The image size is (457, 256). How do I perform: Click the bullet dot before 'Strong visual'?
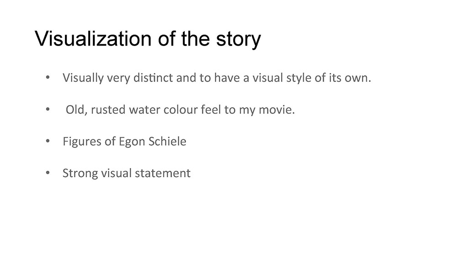point(48,173)
